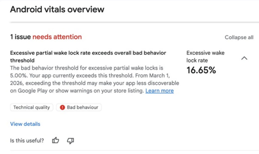This screenshot has height=154, width=259.
Task: Click the red 'needs attention' text
Action: tap(57, 37)
